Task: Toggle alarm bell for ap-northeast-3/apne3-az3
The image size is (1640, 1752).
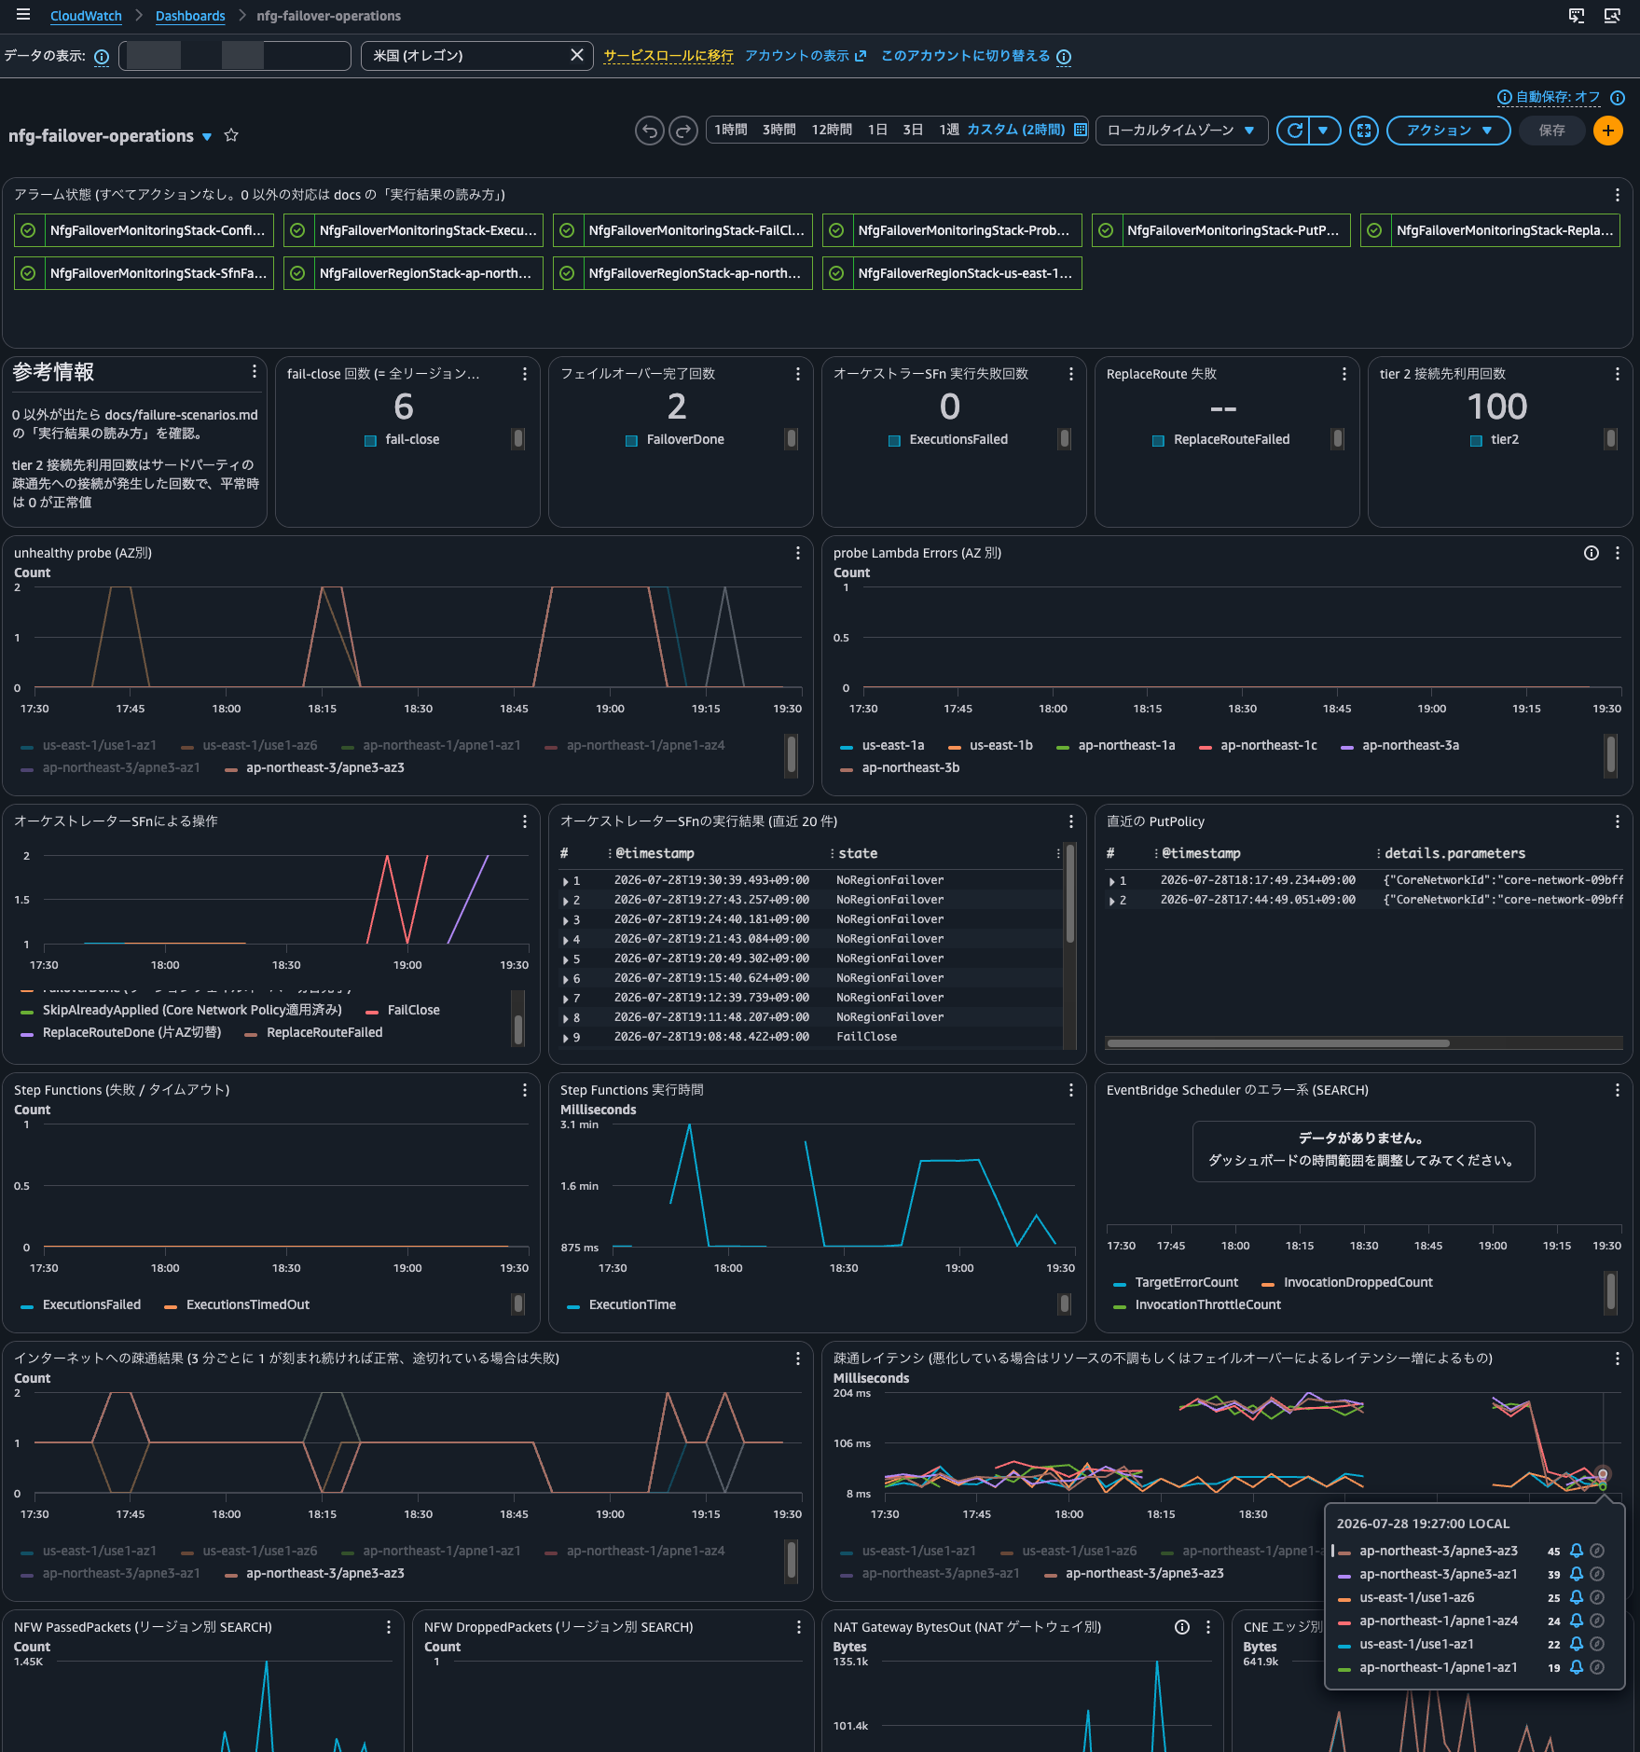Action: (x=1577, y=1551)
